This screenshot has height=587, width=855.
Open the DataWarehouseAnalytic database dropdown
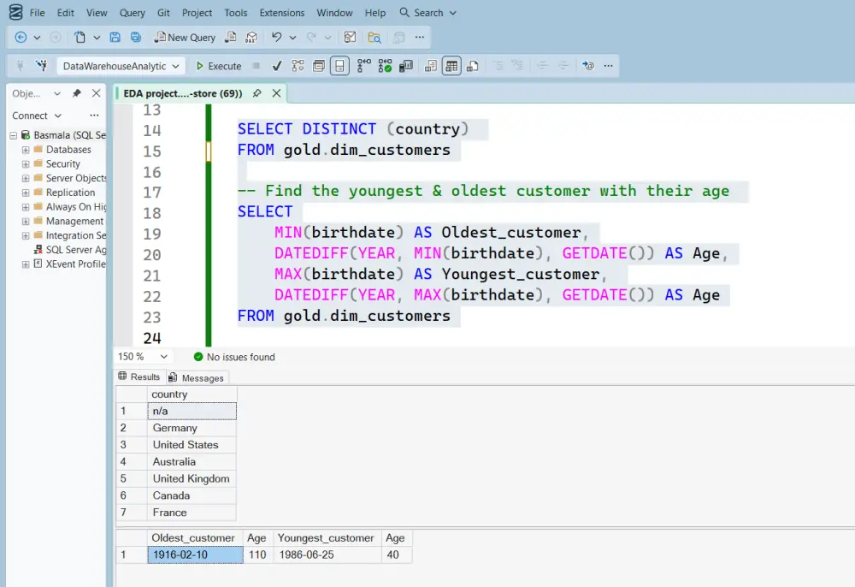120,66
